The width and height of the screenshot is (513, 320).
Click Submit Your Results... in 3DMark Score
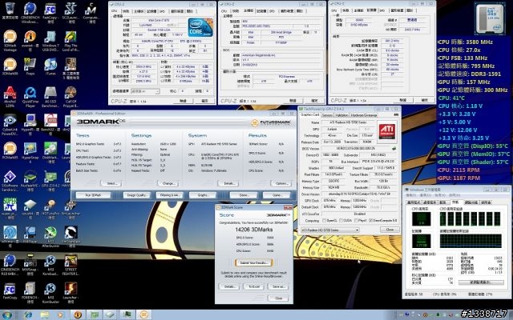(x=253, y=263)
